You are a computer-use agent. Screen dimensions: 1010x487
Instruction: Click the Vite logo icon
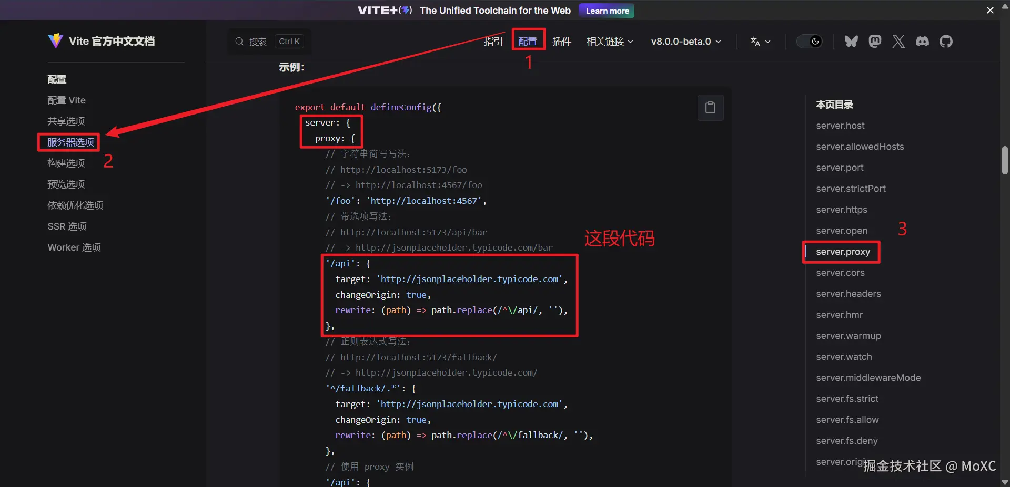[55, 41]
